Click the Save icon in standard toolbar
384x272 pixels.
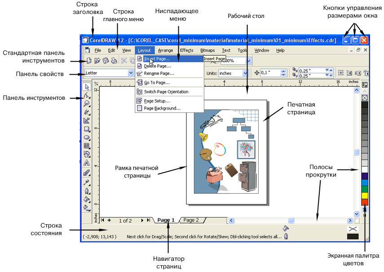click(x=106, y=60)
